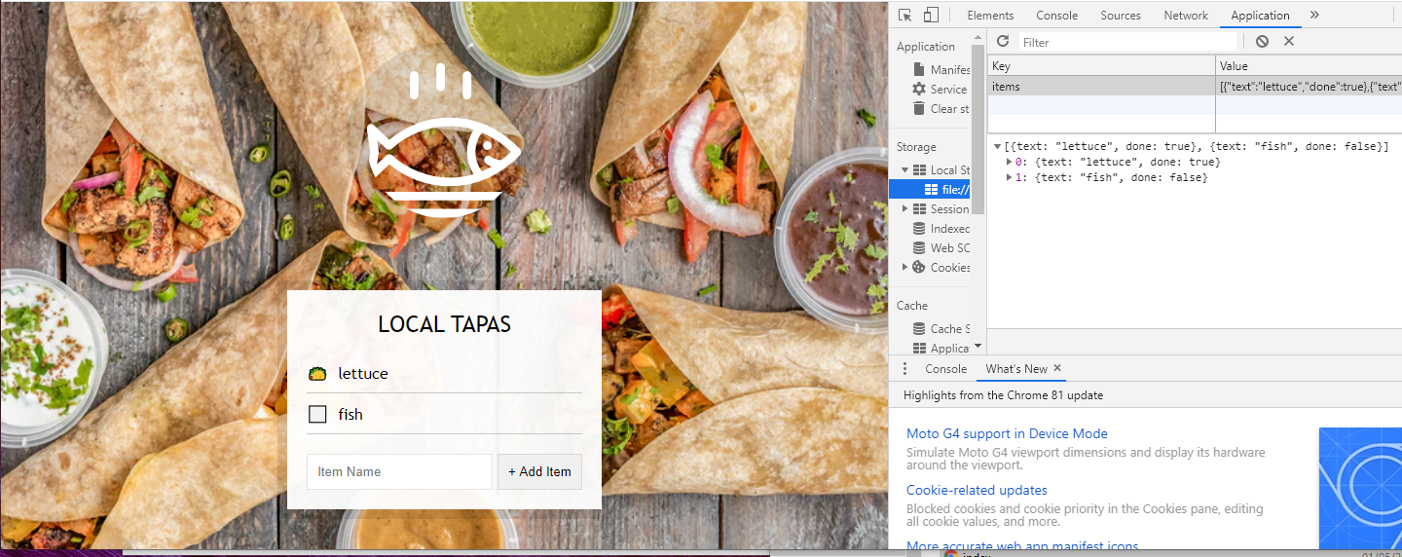This screenshot has height=557, width=1402.
Task: Click the Value column header
Action: click(x=1310, y=66)
